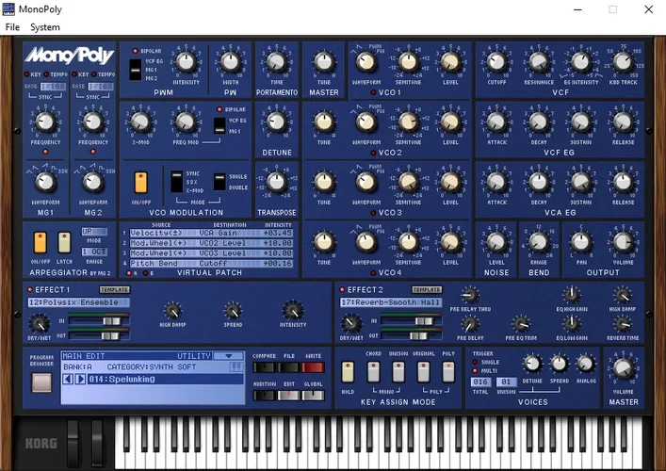Click the VCO 1 Level knob
The height and width of the screenshot is (471, 666).
(450, 62)
